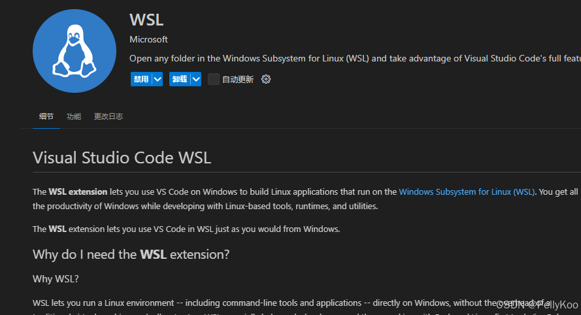Switch to the 更改日志 tab
This screenshot has width=581, height=315.
click(108, 116)
